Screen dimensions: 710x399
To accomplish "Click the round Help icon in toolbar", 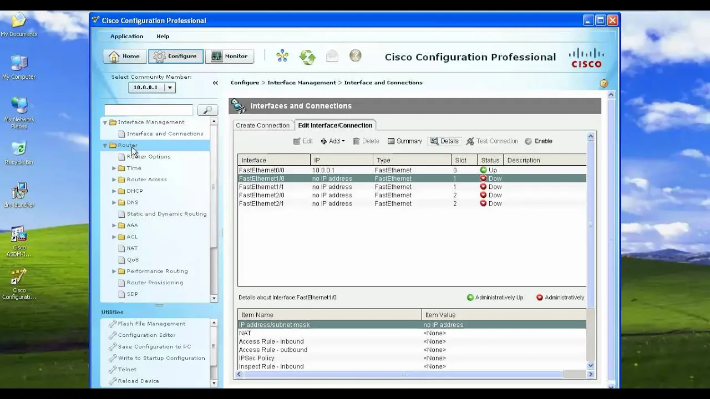I will pyautogui.click(x=356, y=55).
